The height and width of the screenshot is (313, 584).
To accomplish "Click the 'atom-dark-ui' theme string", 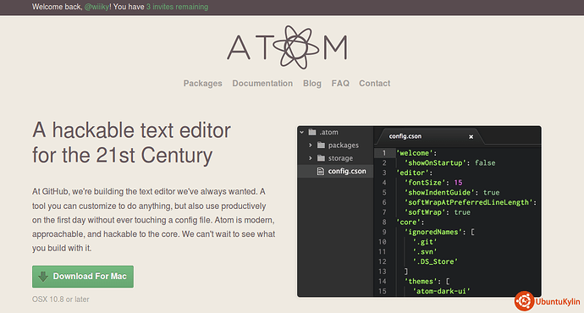I will pos(441,291).
